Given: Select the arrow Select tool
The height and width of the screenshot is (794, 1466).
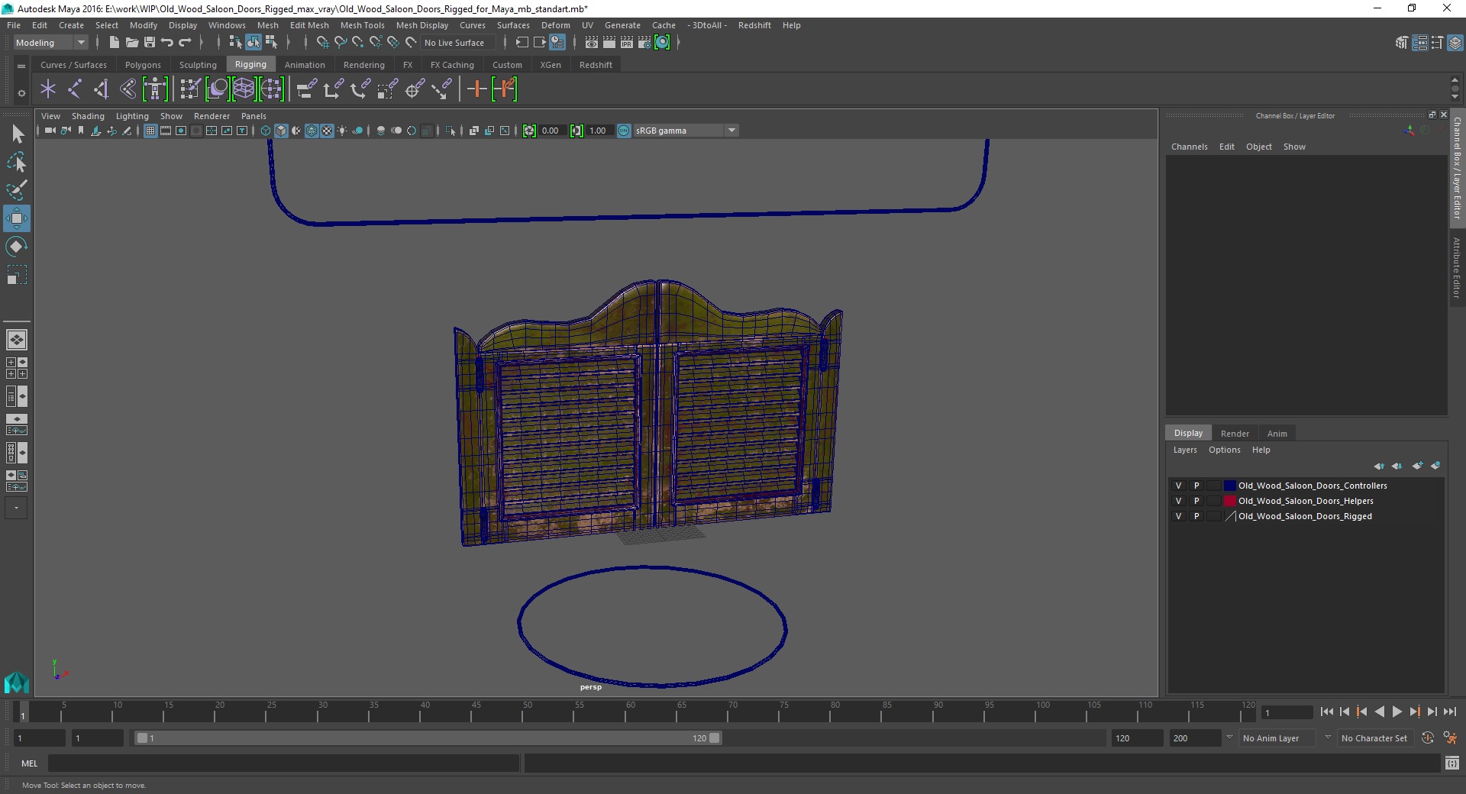Looking at the screenshot, I should coord(17,134).
